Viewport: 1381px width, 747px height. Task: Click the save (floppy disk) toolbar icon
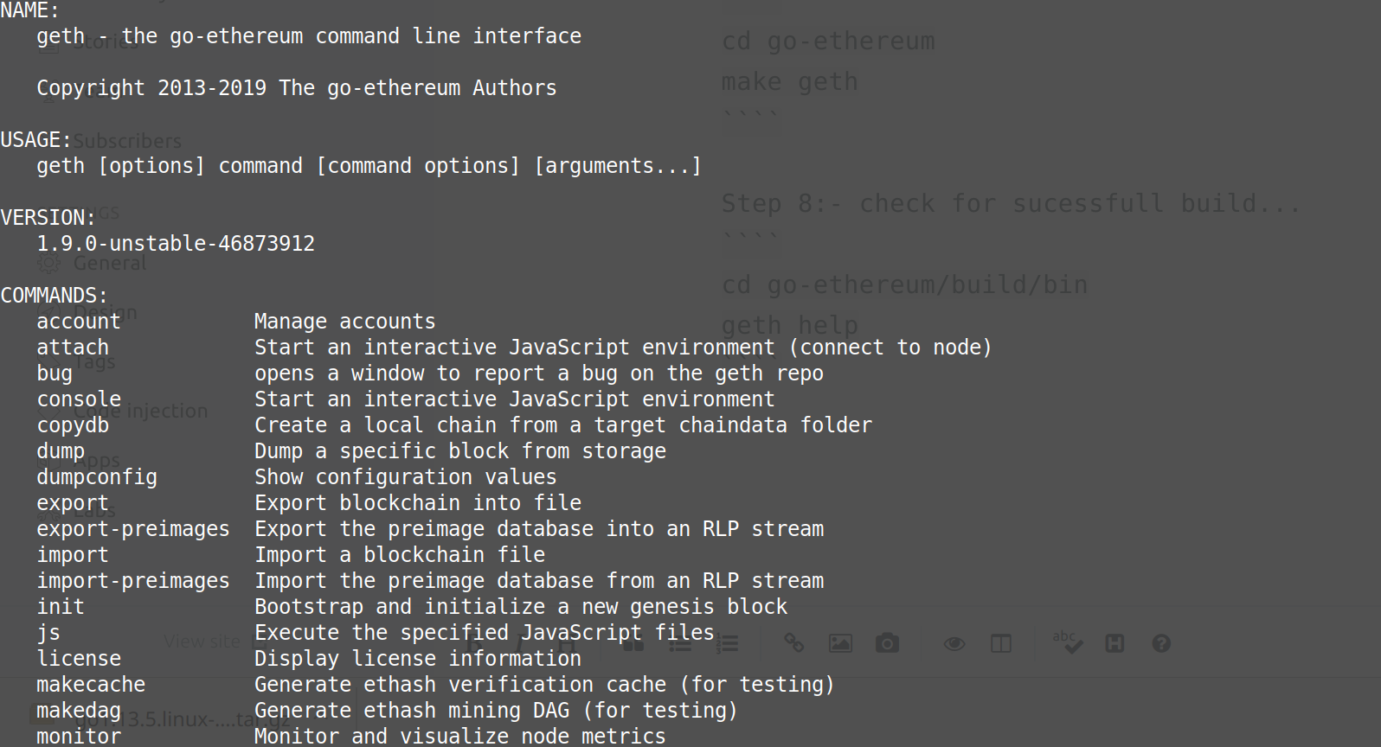1114,643
